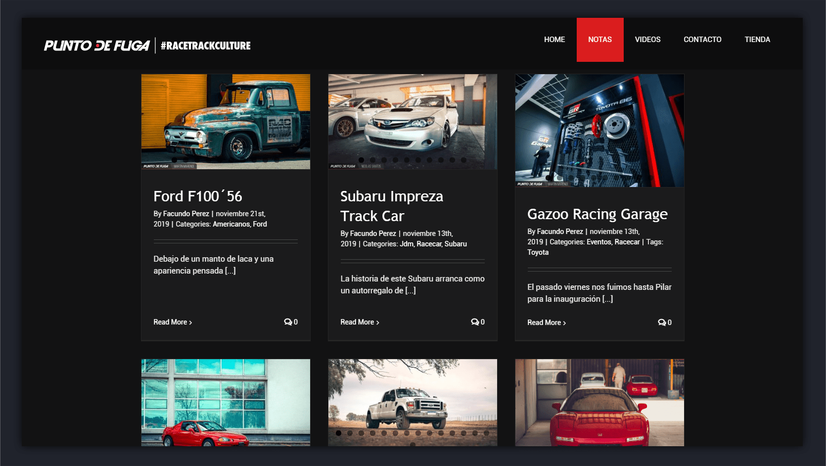Click the Ford excerpt 'Debajo de un manto'

[x=214, y=265]
